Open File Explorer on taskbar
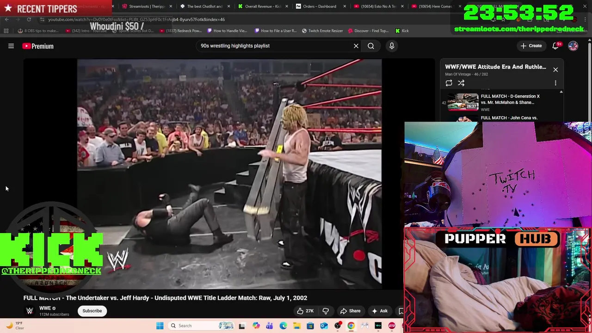Viewport: 592px width, 333px height. 296,326
